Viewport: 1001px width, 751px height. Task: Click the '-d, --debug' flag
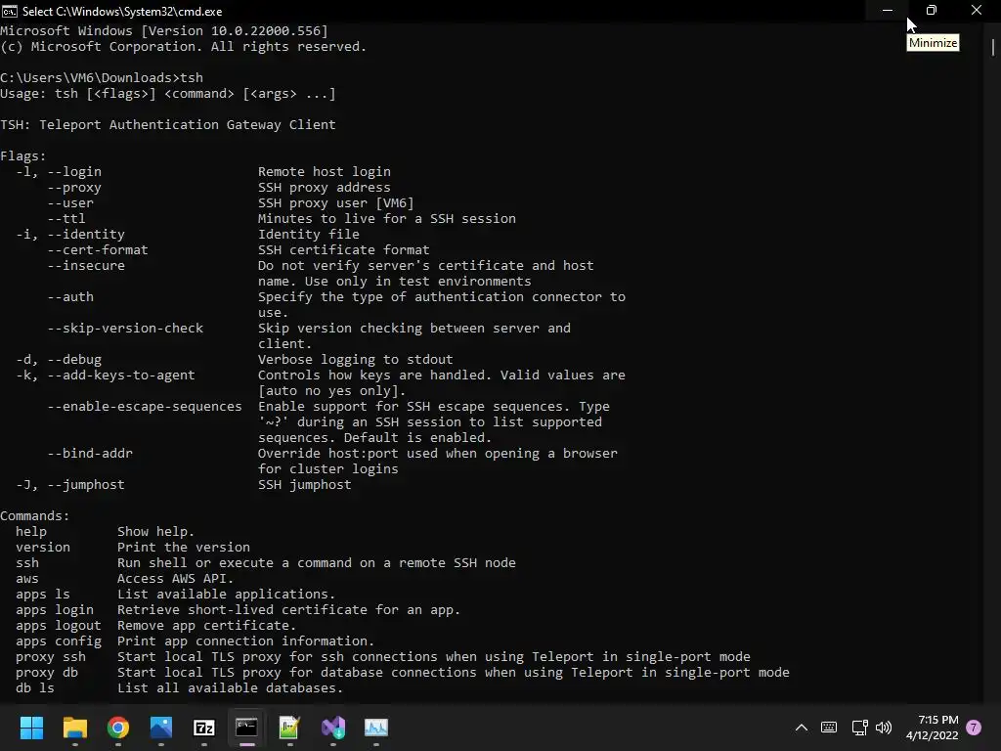point(59,360)
